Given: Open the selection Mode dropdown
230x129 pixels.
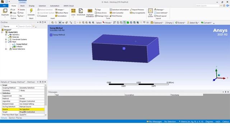Looking at the screenshot, I should 107,23.
